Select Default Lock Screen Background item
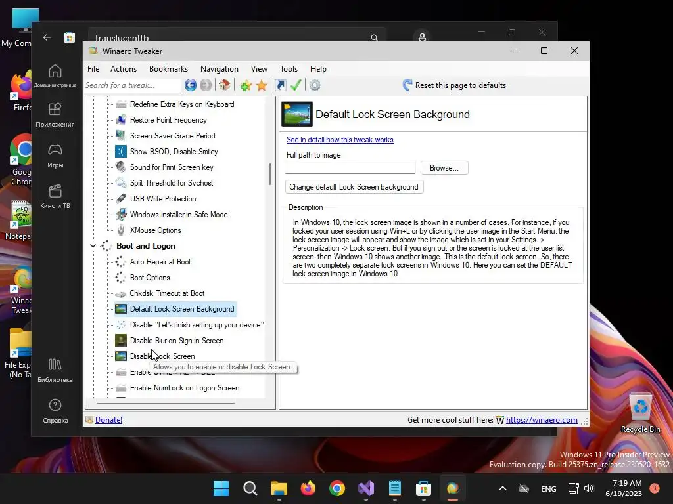 [182, 309]
